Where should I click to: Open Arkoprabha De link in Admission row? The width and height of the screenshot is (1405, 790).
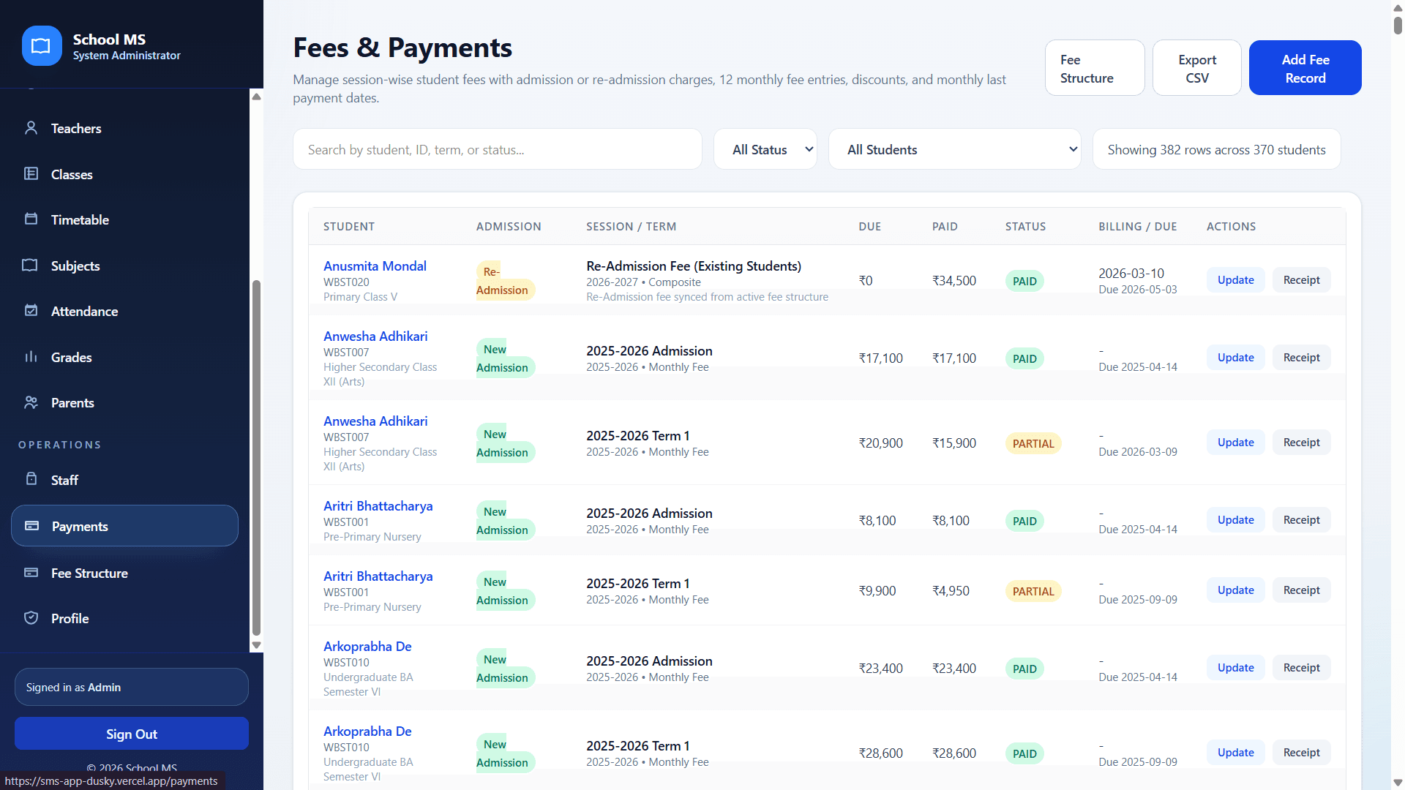[x=367, y=646]
